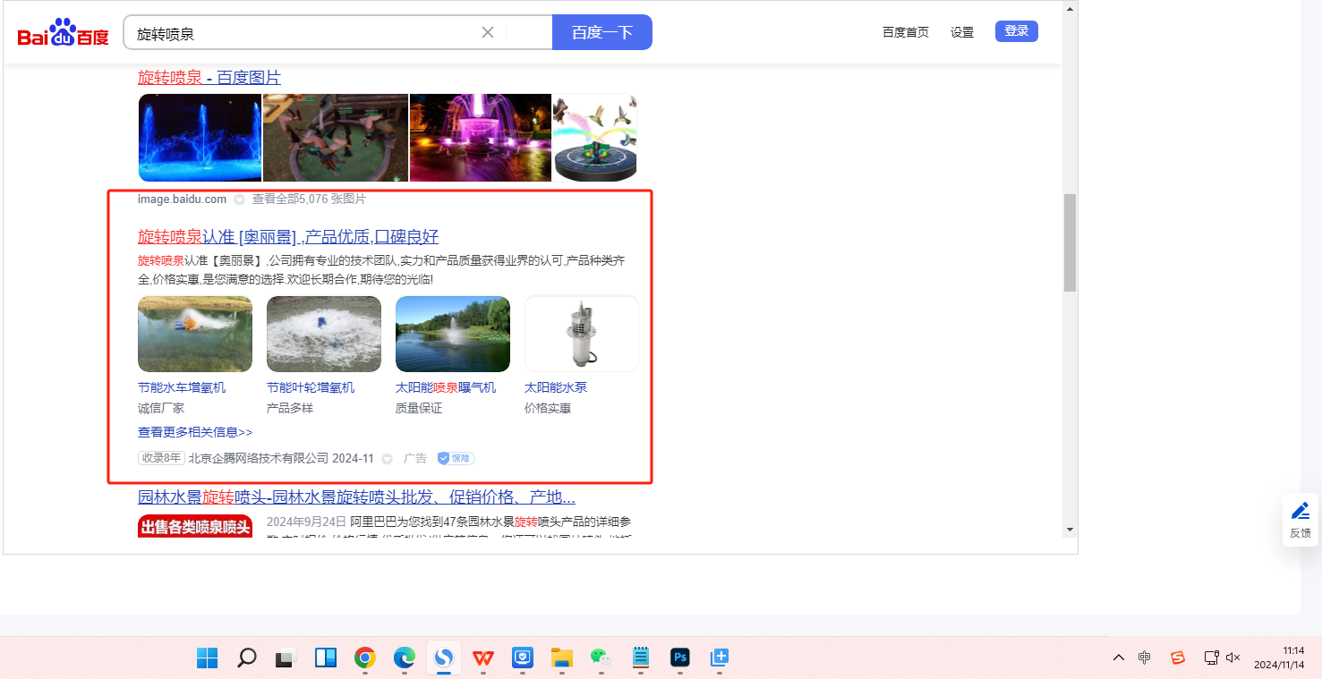
Task: Mute sound via the taskbar volume icon
Action: click(1233, 658)
